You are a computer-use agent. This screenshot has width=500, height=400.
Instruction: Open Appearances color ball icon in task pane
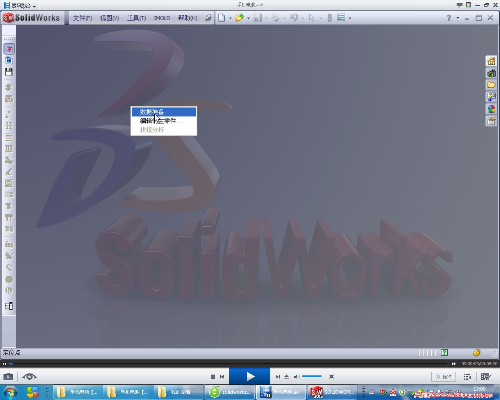coord(491,109)
